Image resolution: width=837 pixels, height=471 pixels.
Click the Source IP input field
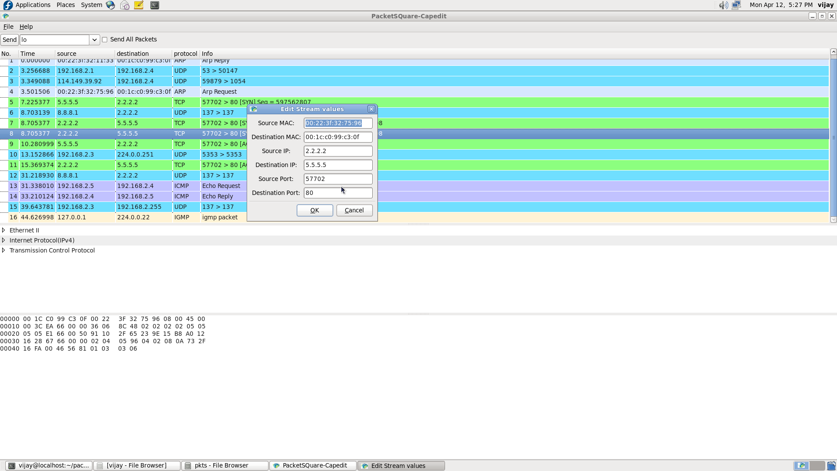pyautogui.click(x=338, y=151)
